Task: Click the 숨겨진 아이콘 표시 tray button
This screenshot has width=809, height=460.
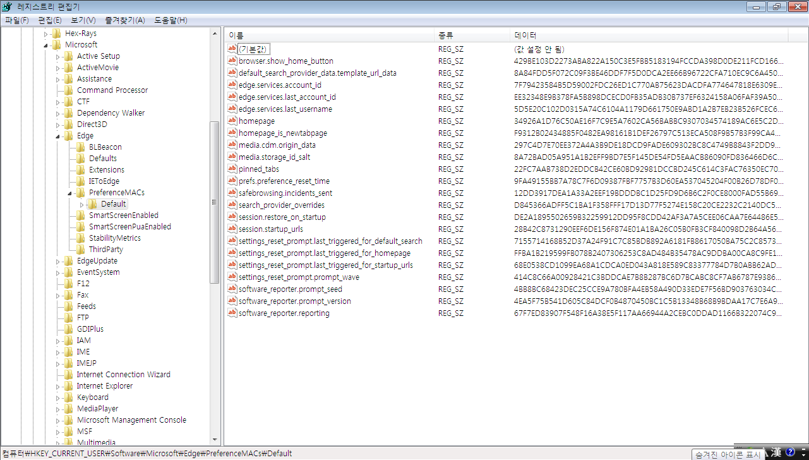Action: (x=727, y=454)
